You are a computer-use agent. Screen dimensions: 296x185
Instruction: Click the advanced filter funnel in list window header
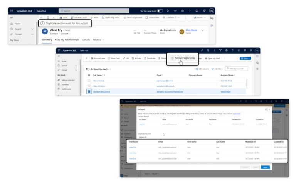[220, 50]
